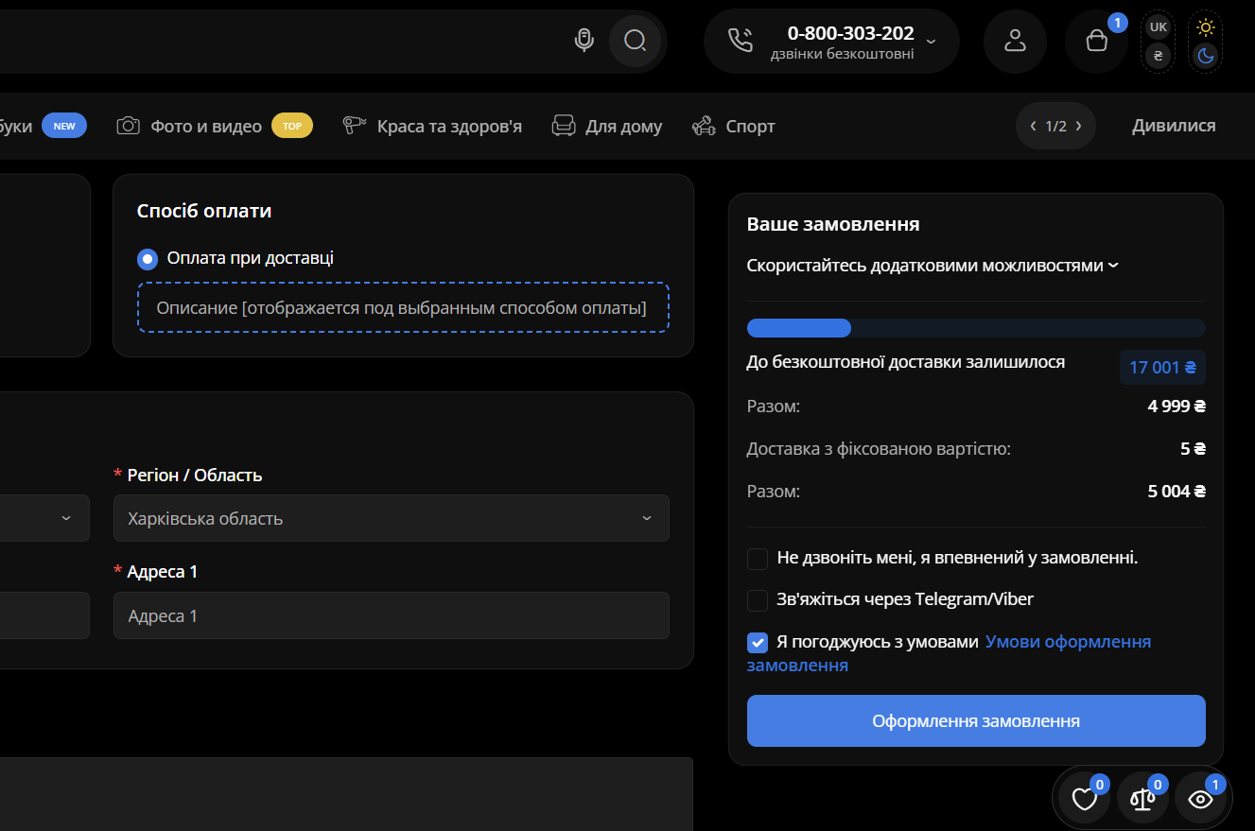Open the Регіон / Область dropdown
The width and height of the screenshot is (1255, 831).
tap(391, 518)
